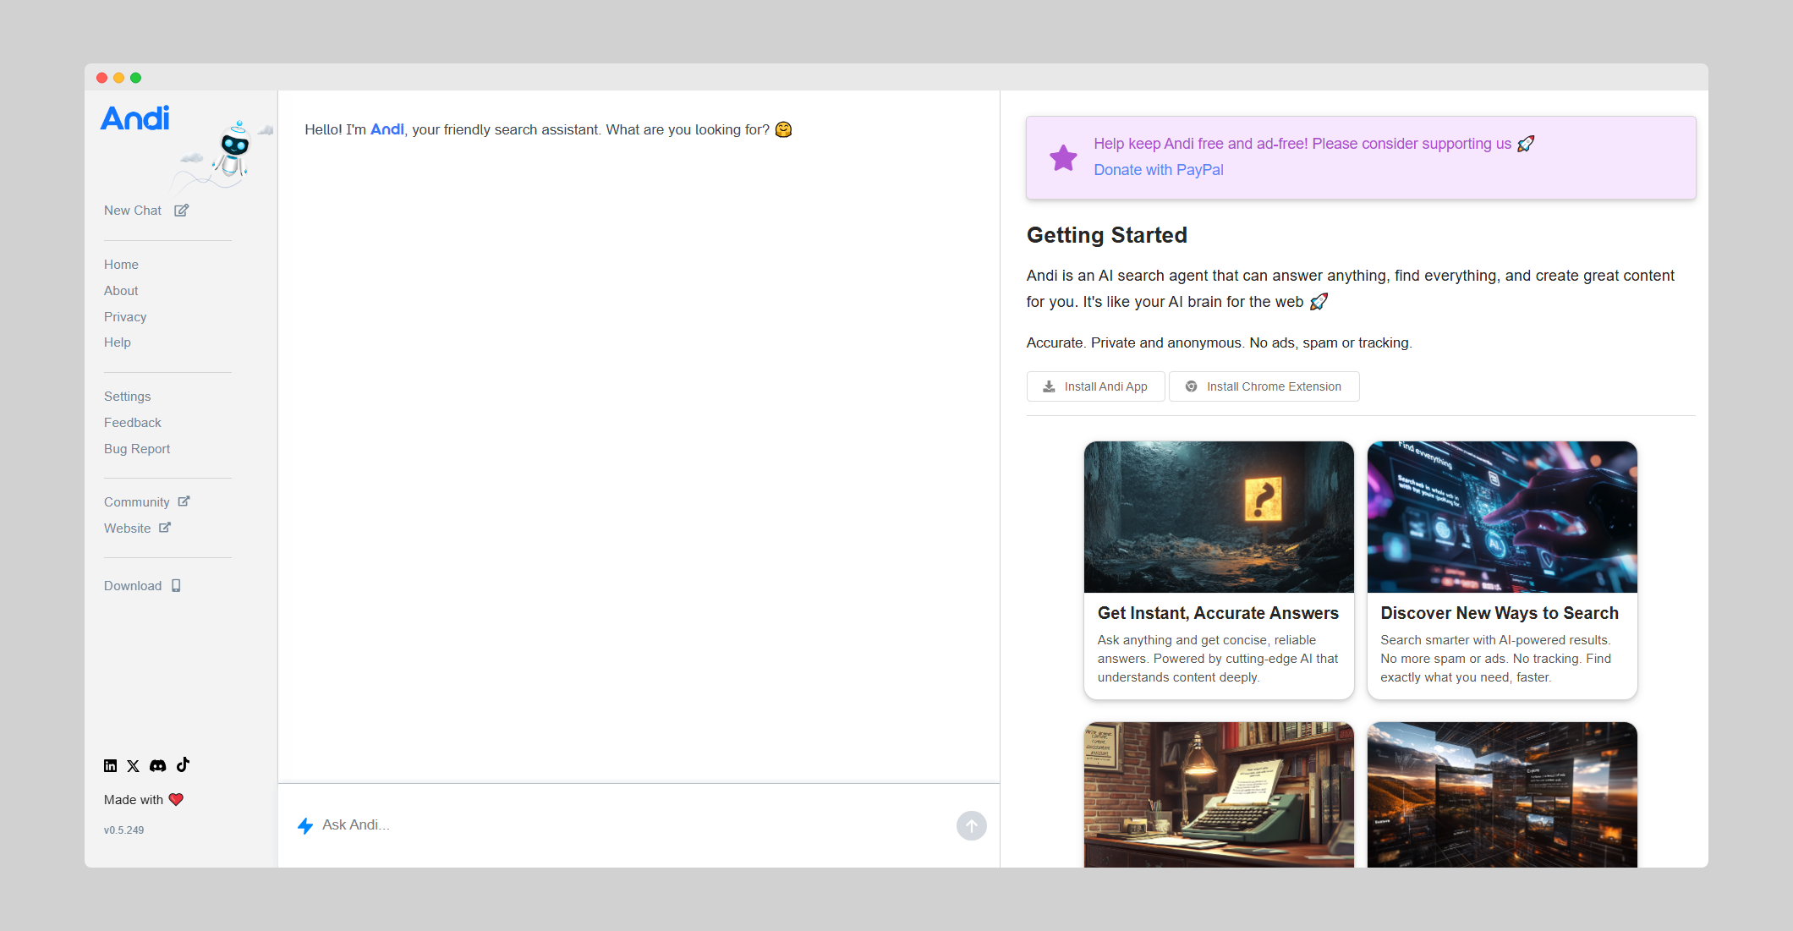Open the X (Twitter) social icon
Viewport: 1793px width, 931px height.
[134, 766]
